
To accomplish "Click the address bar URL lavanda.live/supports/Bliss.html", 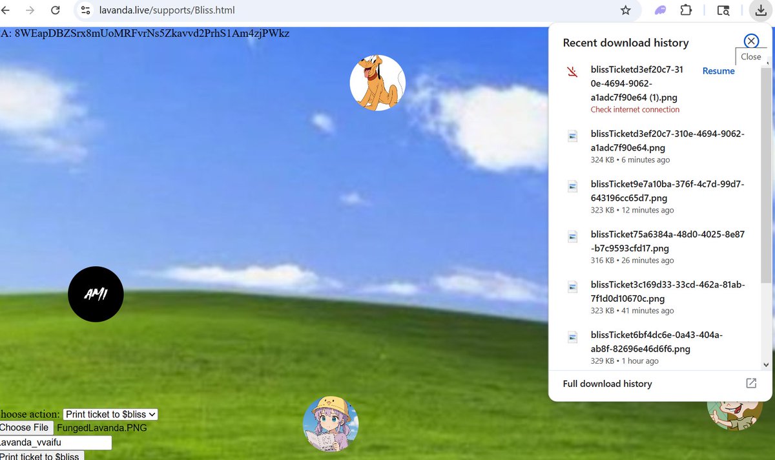I will (x=167, y=10).
